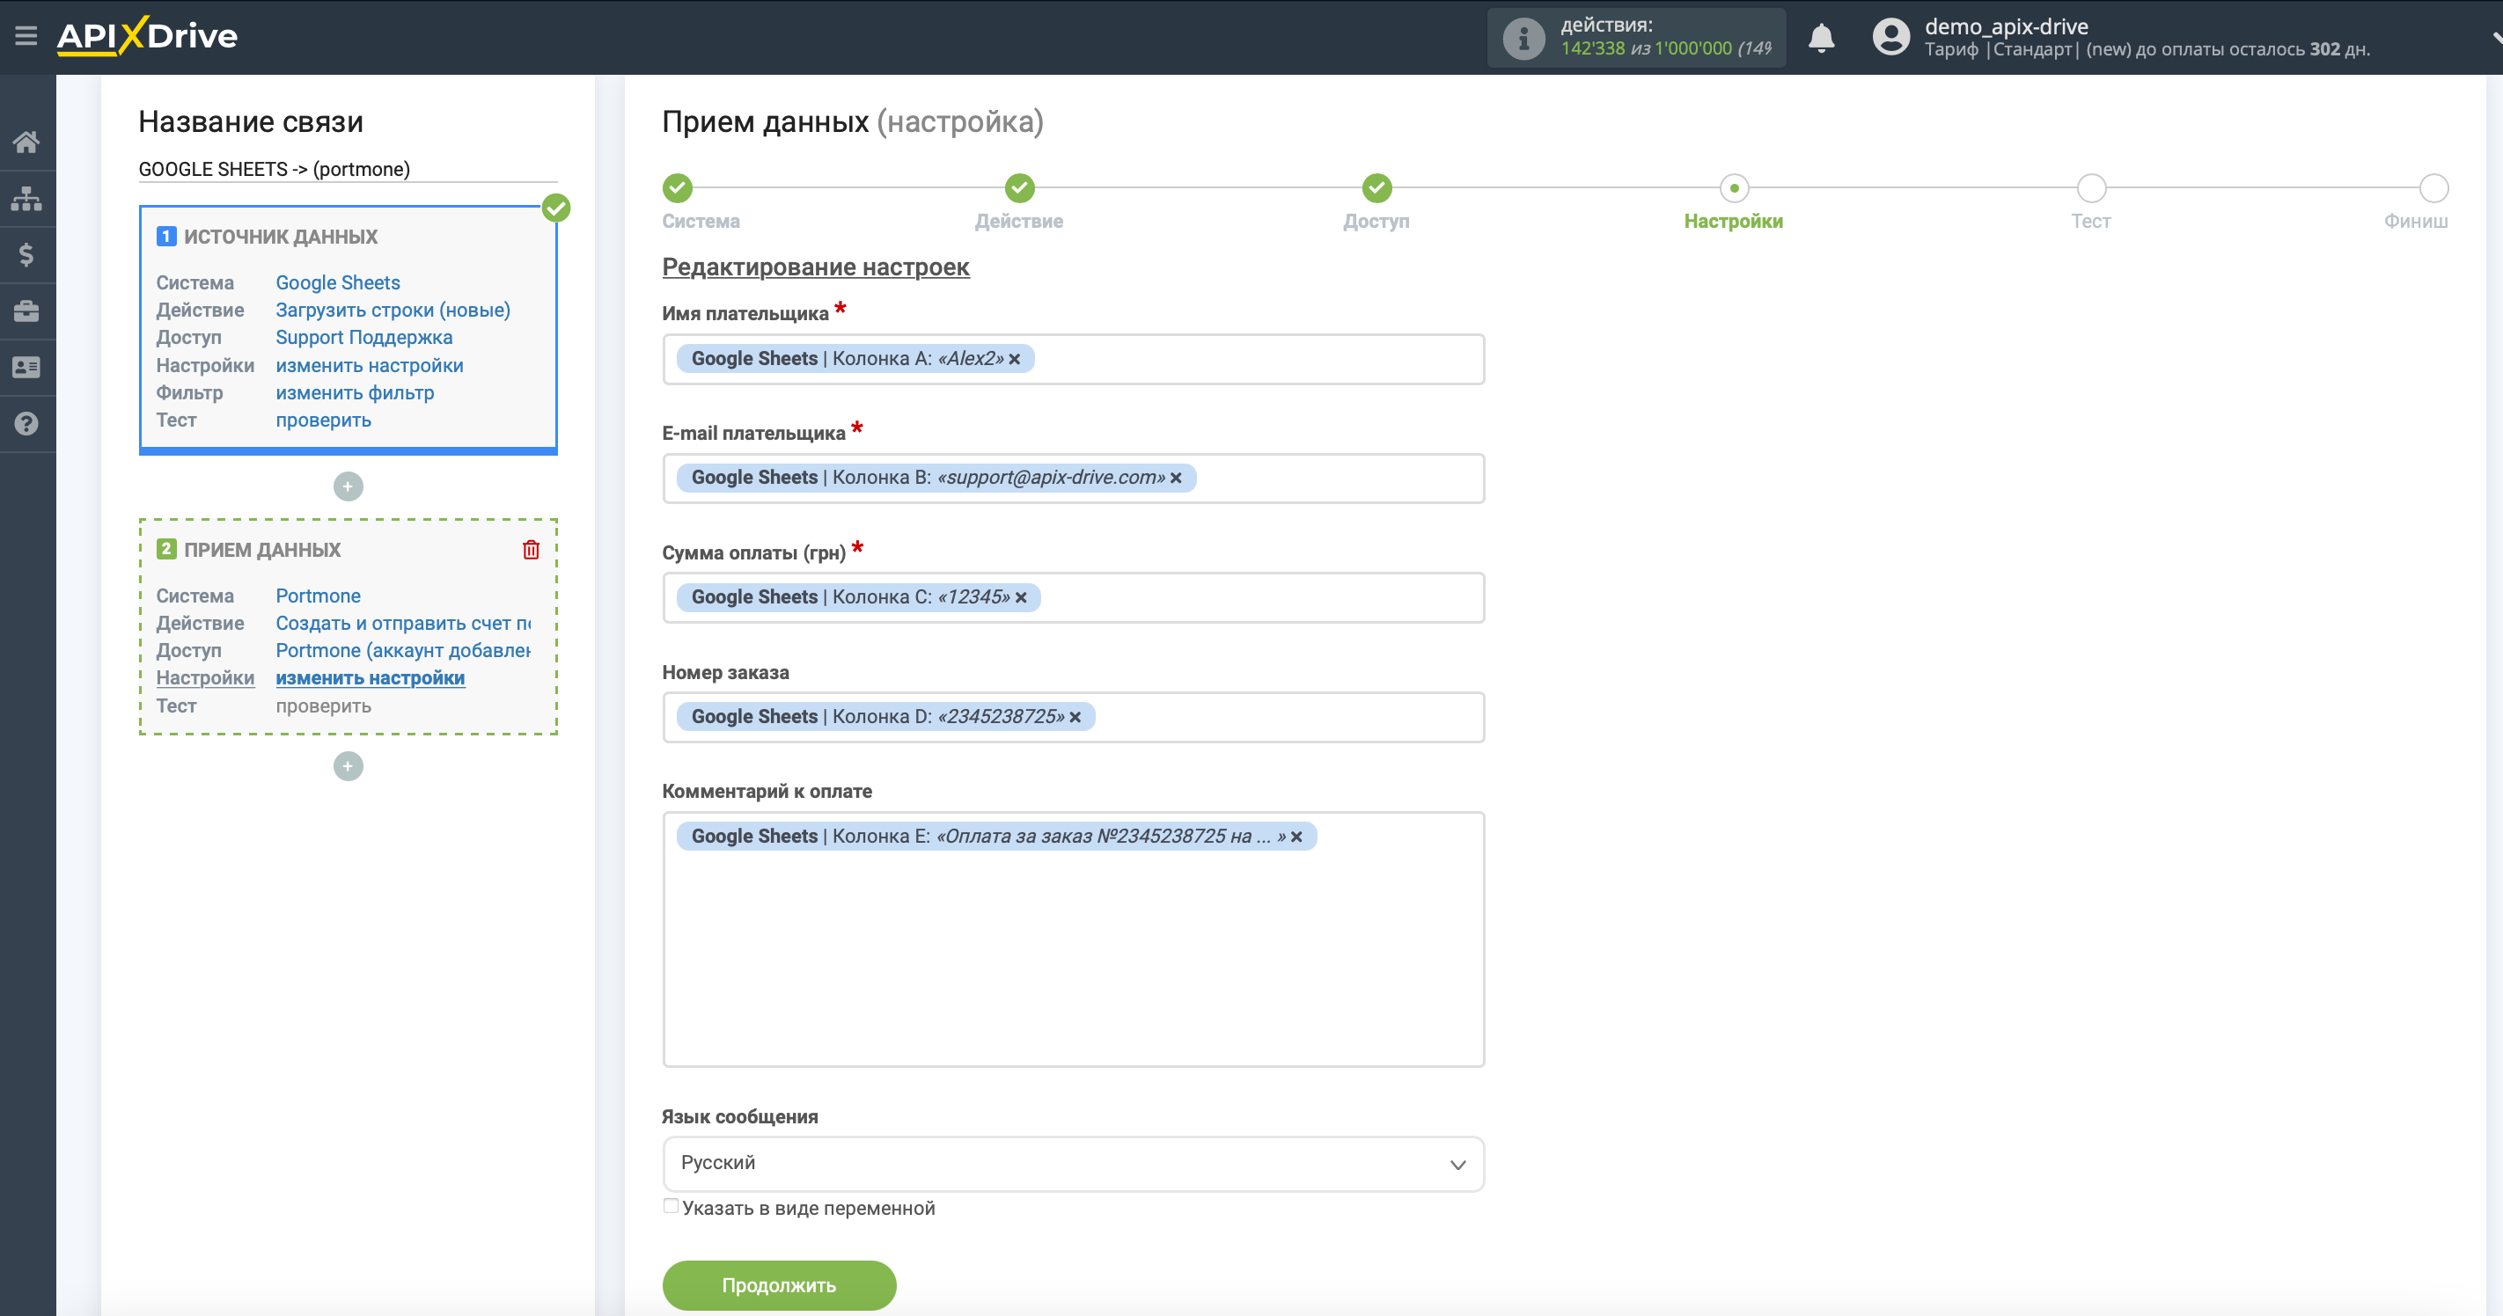Go to the Действие step label
The width and height of the screenshot is (2503, 1316).
pyautogui.click(x=1018, y=222)
